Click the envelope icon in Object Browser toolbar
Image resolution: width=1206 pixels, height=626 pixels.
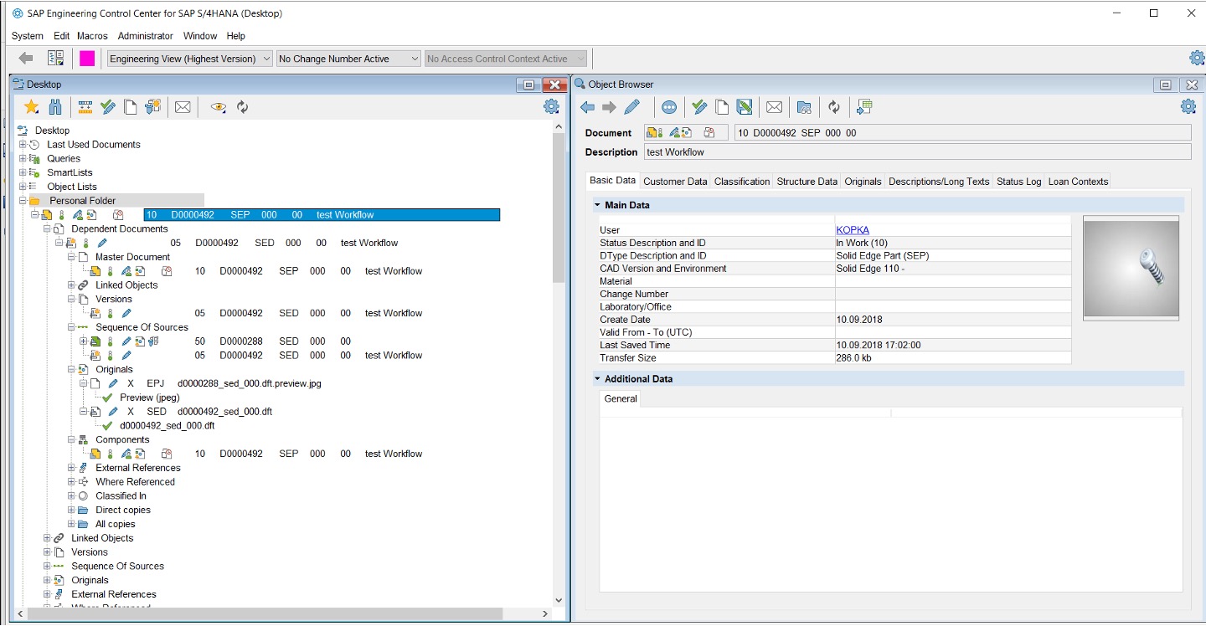click(x=774, y=106)
